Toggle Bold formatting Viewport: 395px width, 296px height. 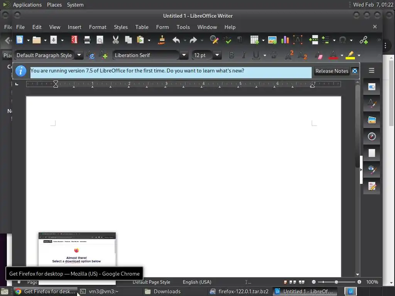tap(231, 55)
